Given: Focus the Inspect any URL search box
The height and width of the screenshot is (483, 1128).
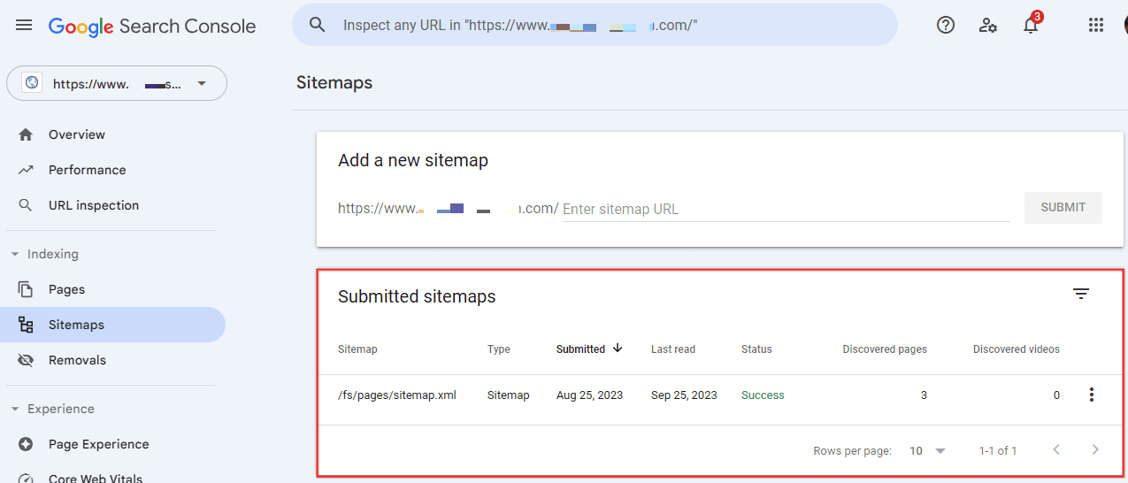Looking at the screenshot, I should pos(595,25).
